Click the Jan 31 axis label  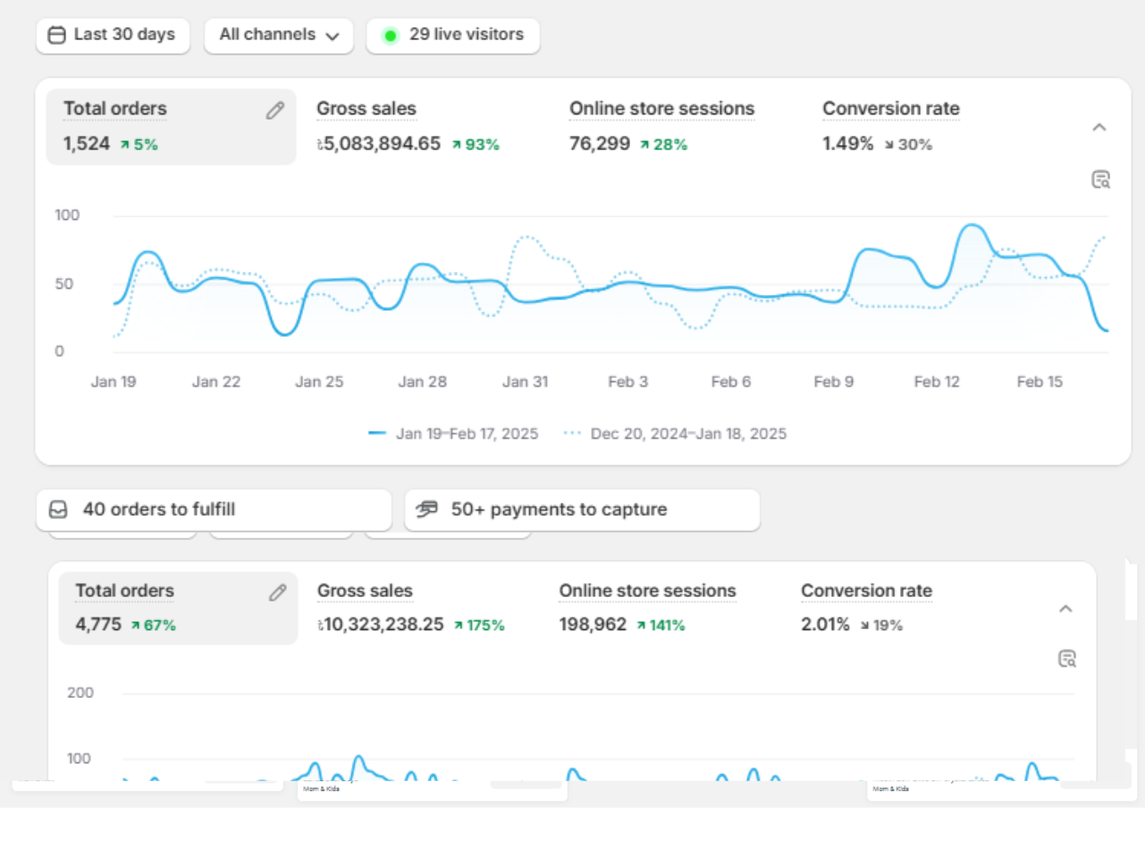(526, 382)
